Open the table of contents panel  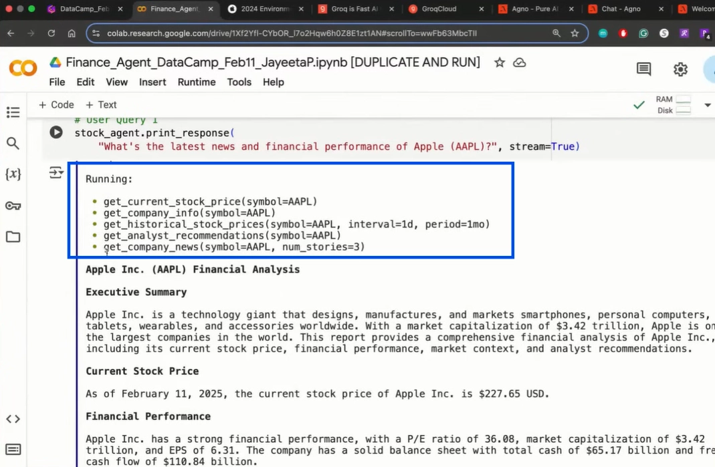[13, 112]
